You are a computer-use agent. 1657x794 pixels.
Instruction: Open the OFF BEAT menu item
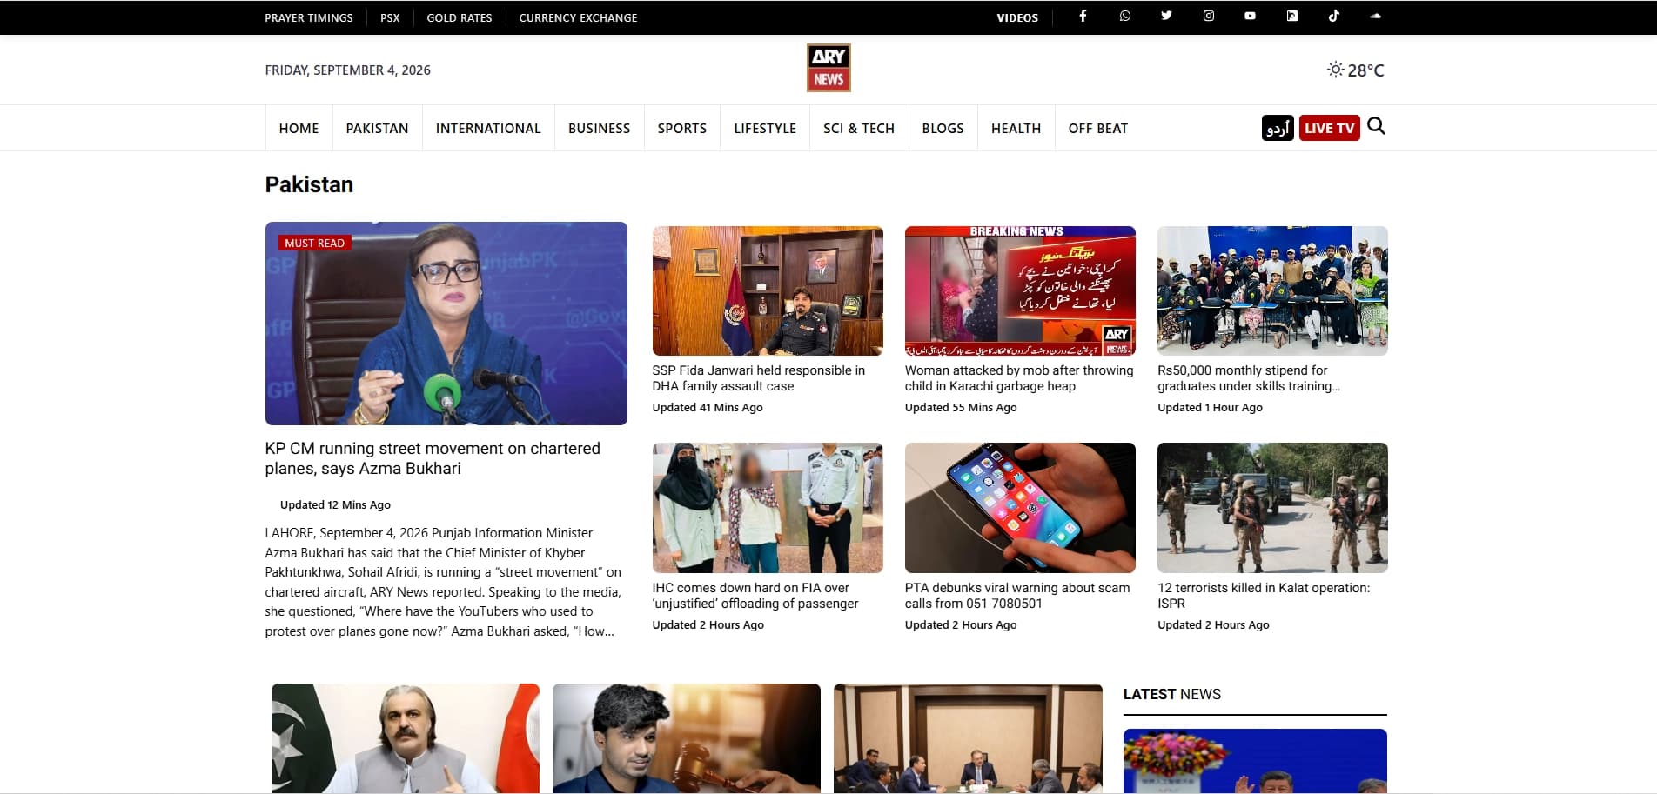1097,128
